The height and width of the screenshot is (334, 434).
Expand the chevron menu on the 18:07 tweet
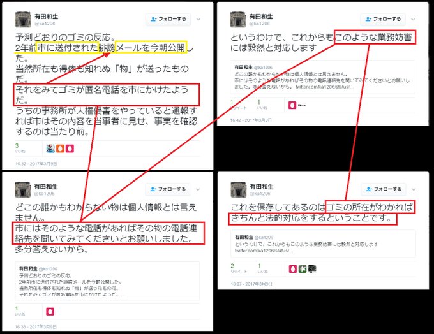(414, 189)
